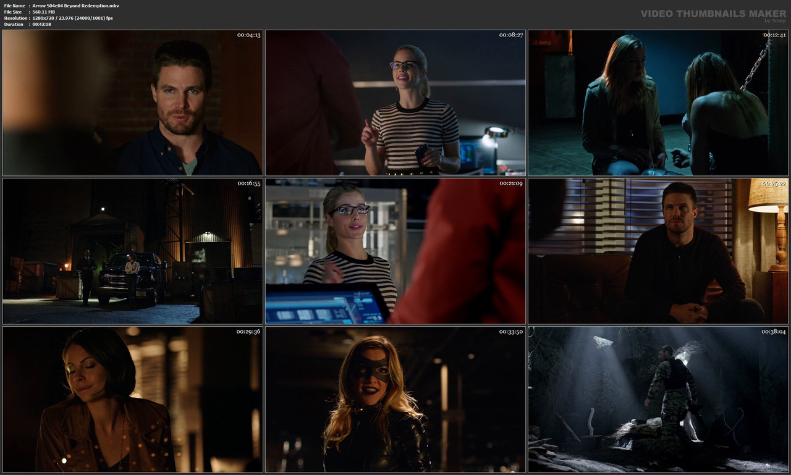Screen dimensions: 791x475
Task: Select the thumbnail at 00:16:55
Action: pyautogui.click(x=133, y=251)
